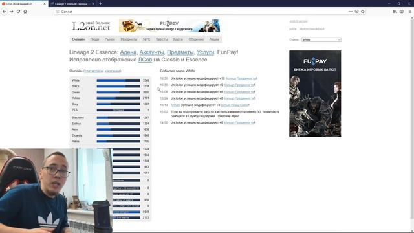Click the mobile version link at top right
Image resolution: width=414 pixels, height=233 pixels.
(x=298, y=21)
